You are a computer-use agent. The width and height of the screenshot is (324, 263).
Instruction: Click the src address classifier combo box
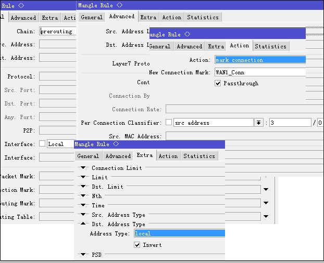[213, 123]
